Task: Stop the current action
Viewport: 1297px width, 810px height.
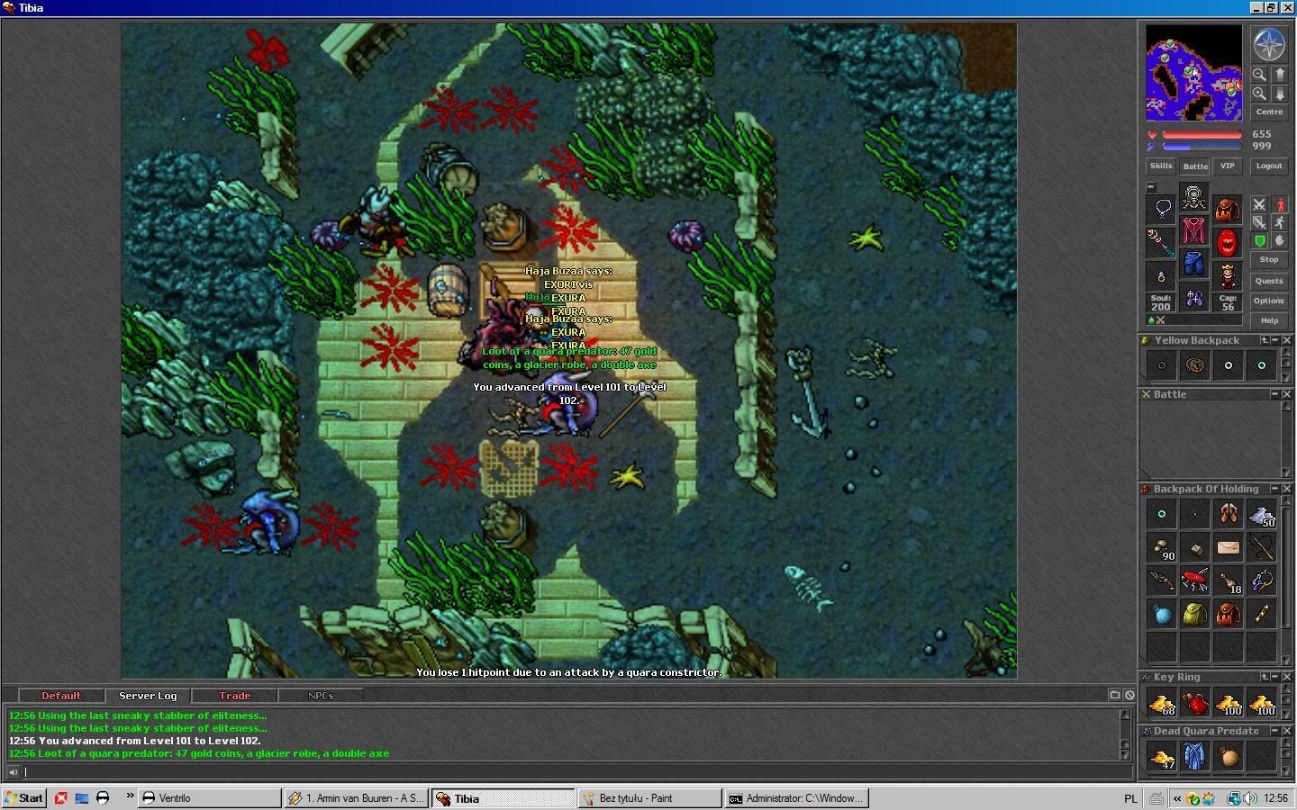Action: (1269, 259)
